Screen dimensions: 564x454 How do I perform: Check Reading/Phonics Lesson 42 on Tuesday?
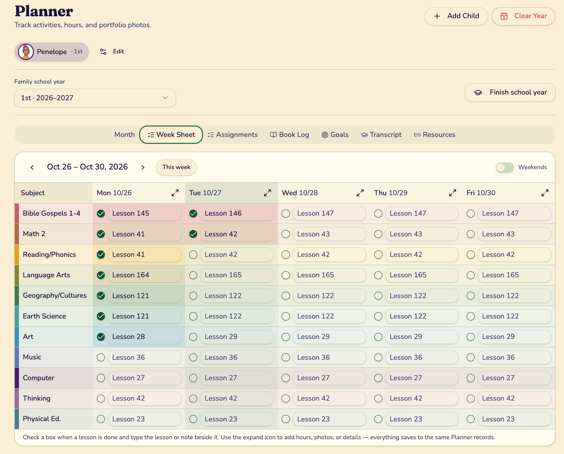point(193,255)
